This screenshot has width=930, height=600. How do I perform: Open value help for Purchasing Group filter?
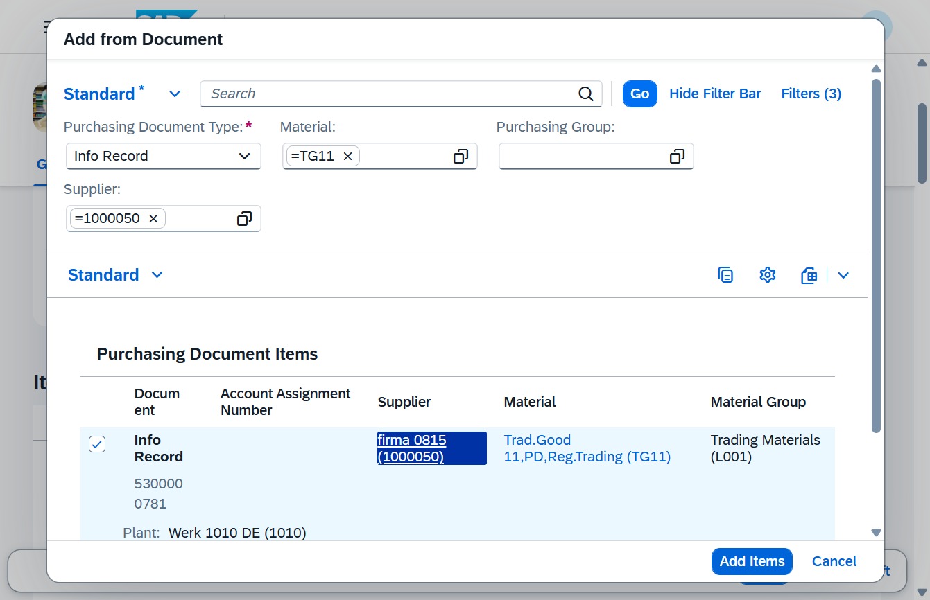pyautogui.click(x=677, y=157)
